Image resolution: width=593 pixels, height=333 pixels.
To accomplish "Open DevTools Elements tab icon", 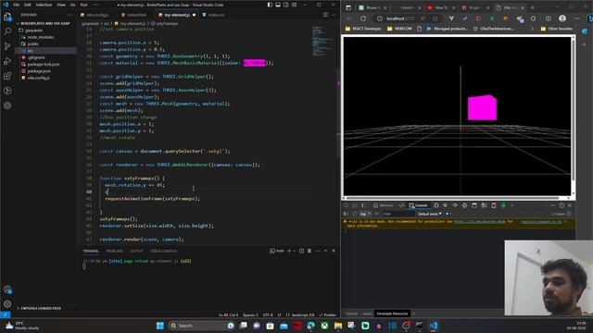I will point(401,205).
